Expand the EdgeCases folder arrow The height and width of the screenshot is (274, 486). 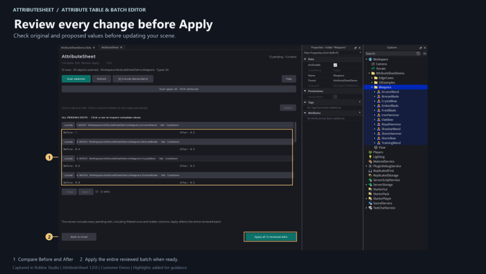pos(372,78)
